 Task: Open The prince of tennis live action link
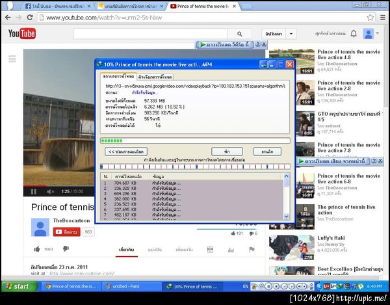tap(346, 209)
